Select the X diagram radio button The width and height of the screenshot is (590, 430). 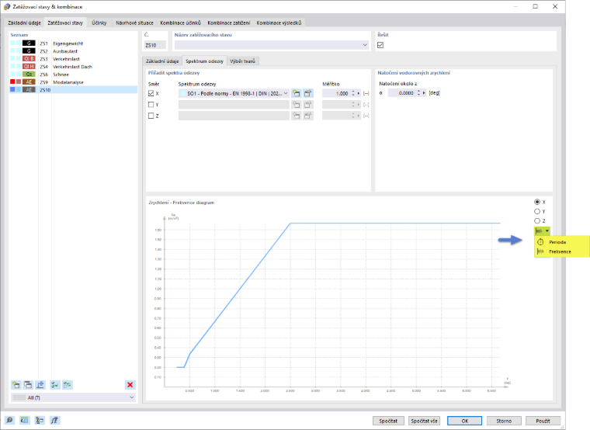537,202
